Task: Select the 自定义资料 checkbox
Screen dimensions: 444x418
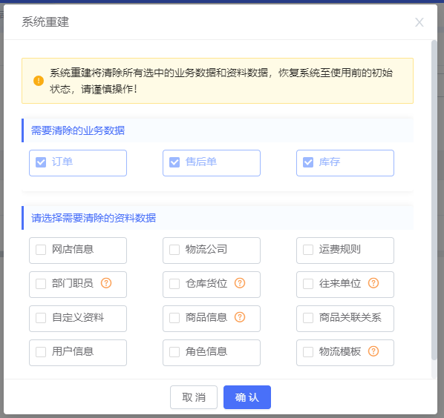Action: pos(41,318)
